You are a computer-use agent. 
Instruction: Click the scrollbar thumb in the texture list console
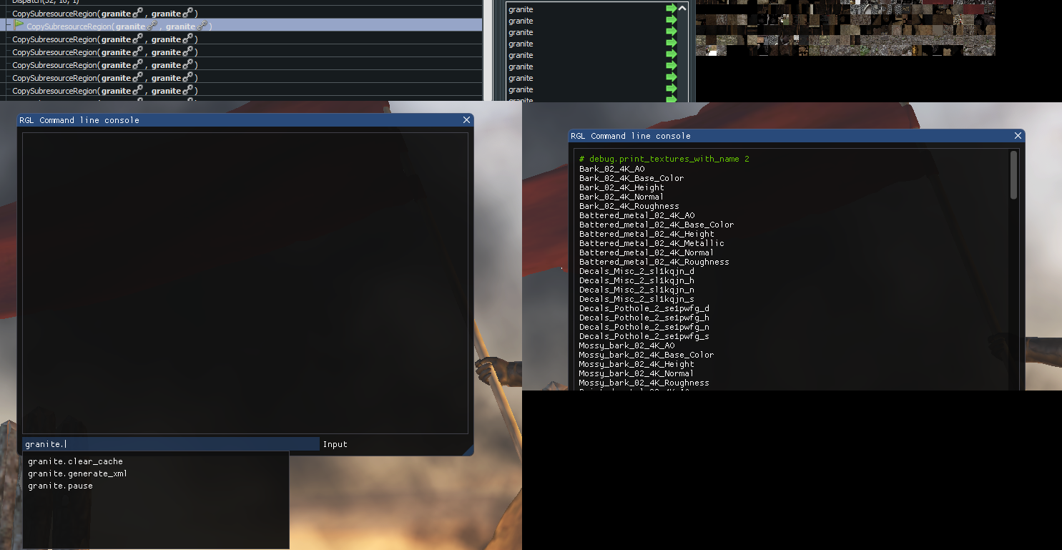[x=1013, y=175]
